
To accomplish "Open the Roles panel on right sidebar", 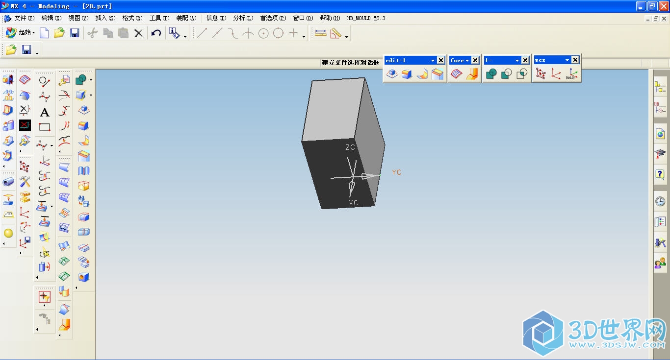I will click(x=660, y=264).
